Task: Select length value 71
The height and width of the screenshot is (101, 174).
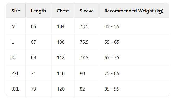Action: pos(33,73)
